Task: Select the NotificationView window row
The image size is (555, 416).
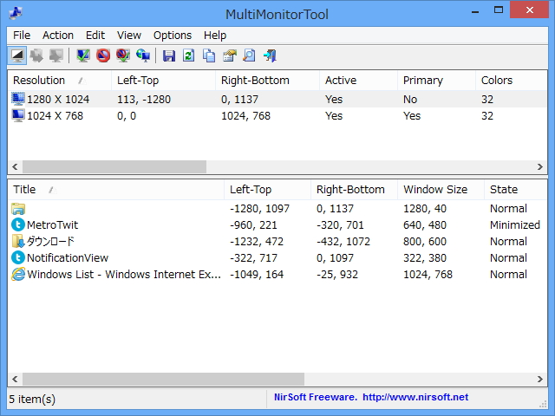Action: click(x=277, y=258)
